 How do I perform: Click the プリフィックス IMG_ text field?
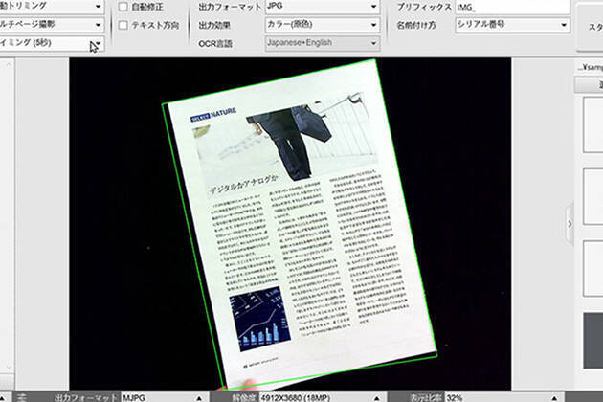click(512, 7)
